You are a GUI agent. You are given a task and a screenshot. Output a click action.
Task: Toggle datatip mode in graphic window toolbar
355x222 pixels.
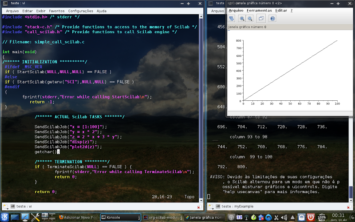coord(261,18)
